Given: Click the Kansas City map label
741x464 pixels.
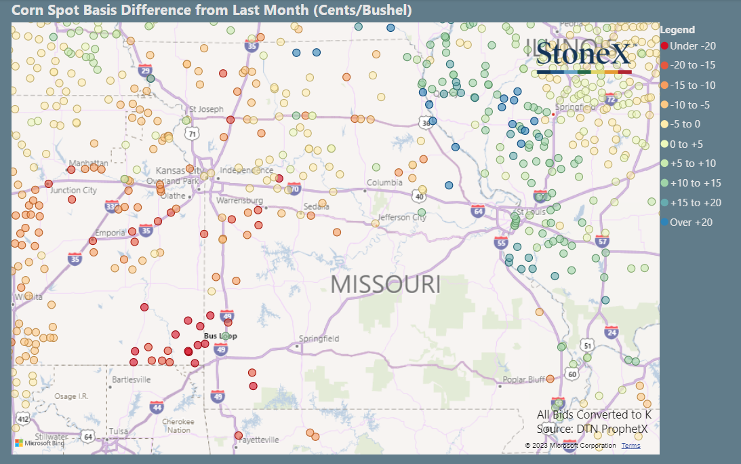Looking at the screenshot, I should coord(180,170).
